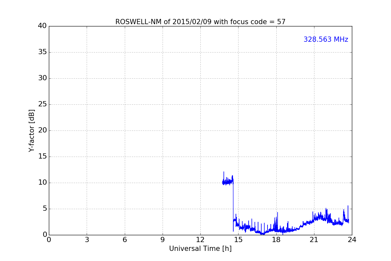Click the 10 dB plateau of the blue curve
This screenshot has width=391, height=261.
228,181
